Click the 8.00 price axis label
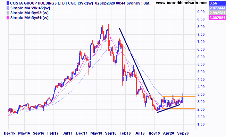Viewport: 226px width, 137px height. click(x=201, y=27)
